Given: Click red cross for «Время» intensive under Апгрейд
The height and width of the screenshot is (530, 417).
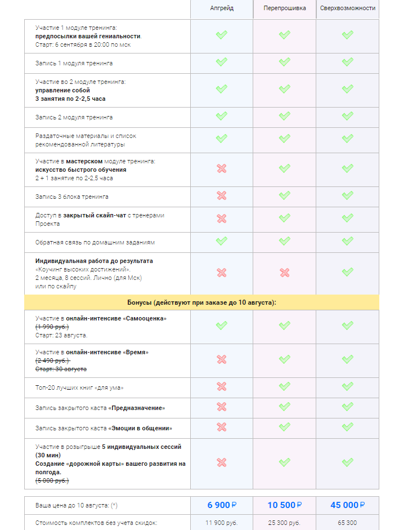Looking at the screenshot, I should pyautogui.click(x=222, y=359).
